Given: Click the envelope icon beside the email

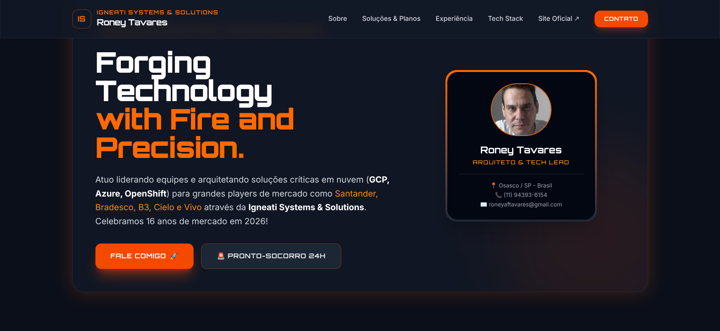Looking at the screenshot, I should coord(484,205).
